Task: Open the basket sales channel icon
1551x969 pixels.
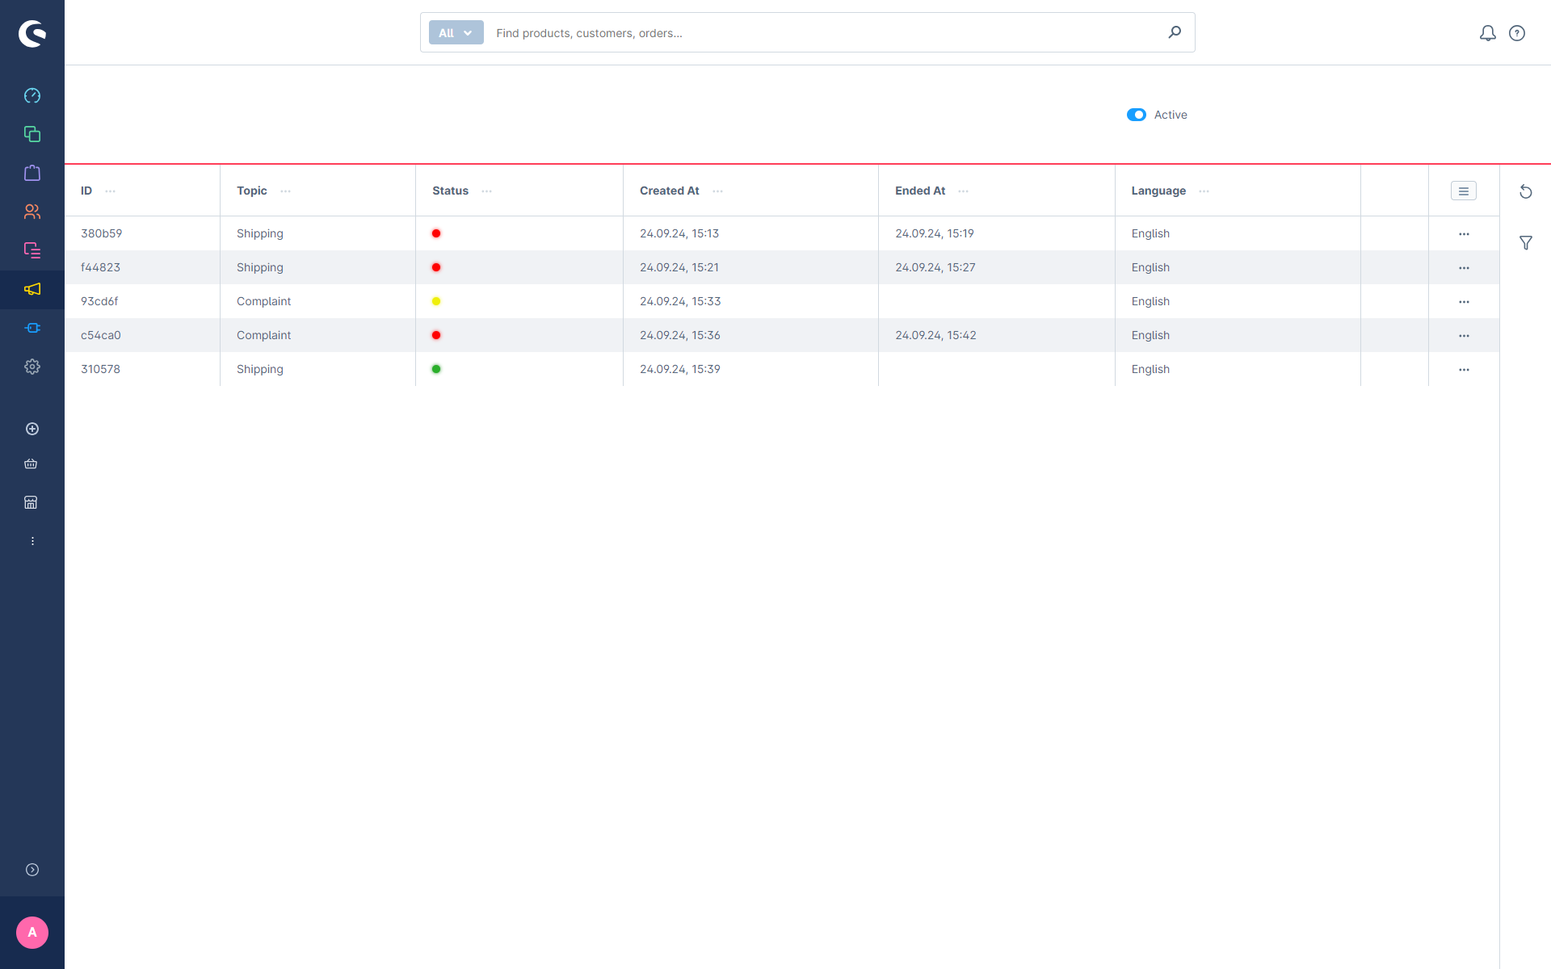Action: [x=31, y=464]
